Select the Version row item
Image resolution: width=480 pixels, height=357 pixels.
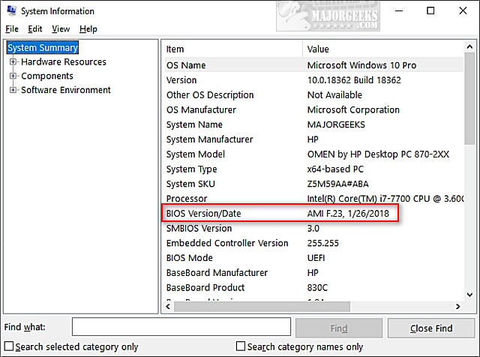pos(314,80)
